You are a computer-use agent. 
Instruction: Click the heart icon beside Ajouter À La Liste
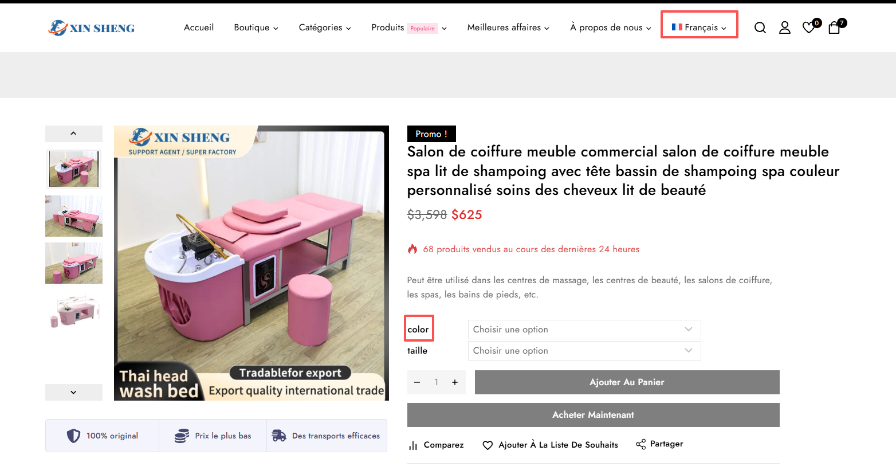[488, 445]
